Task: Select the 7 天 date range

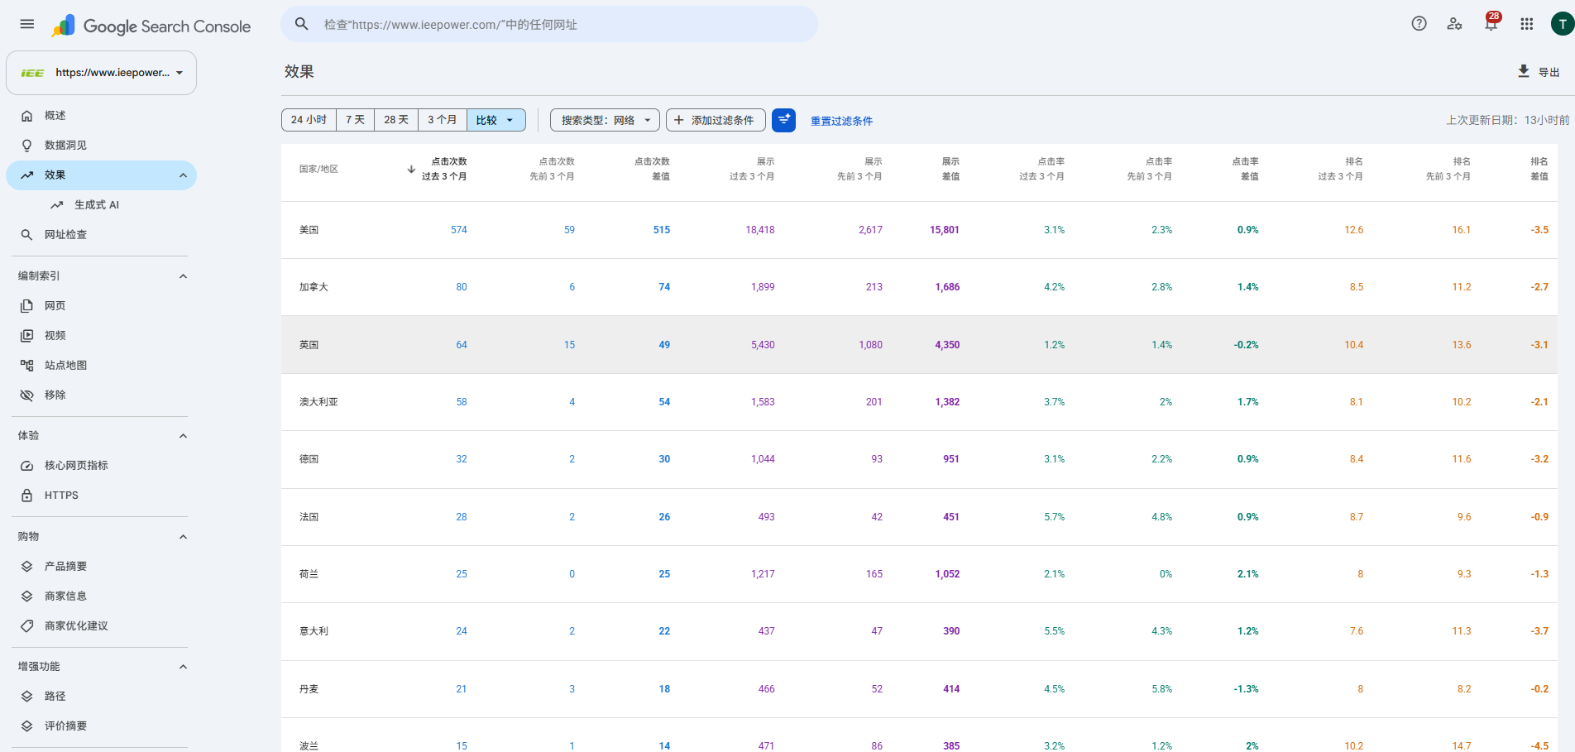Action: coord(356,120)
